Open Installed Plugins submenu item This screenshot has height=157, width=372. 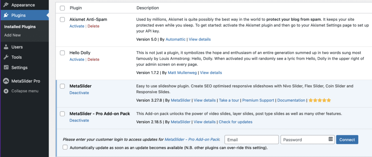pyautogui.click(x=20, y=27)
